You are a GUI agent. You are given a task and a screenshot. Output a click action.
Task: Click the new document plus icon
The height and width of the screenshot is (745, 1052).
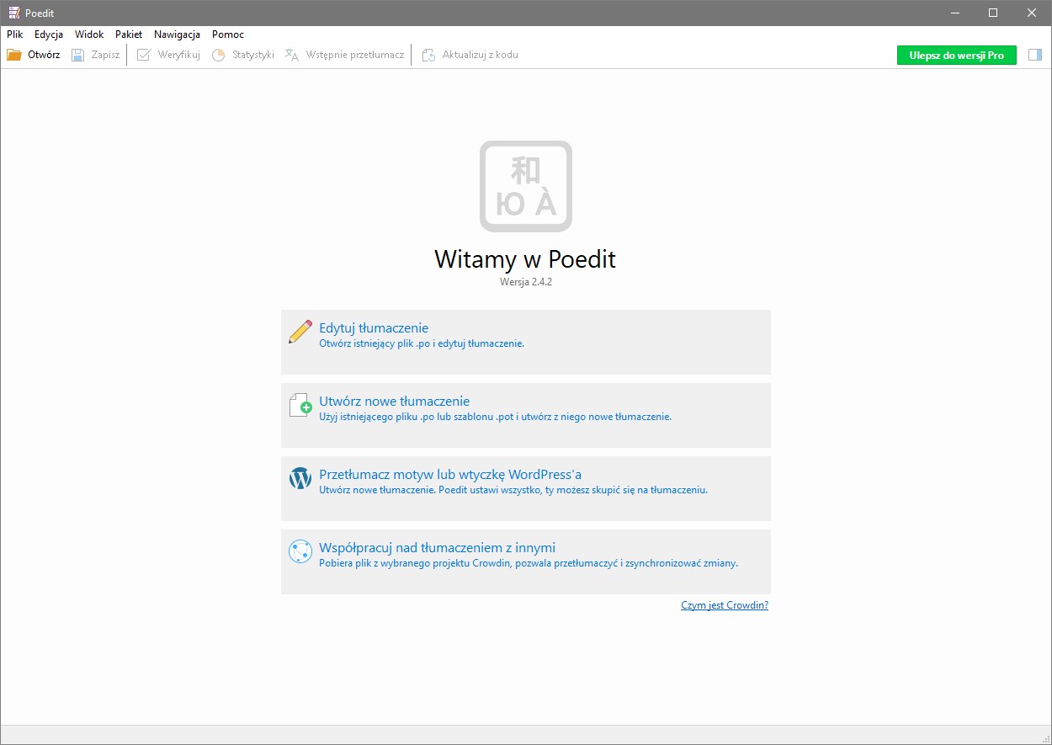(x=300, y=405)
